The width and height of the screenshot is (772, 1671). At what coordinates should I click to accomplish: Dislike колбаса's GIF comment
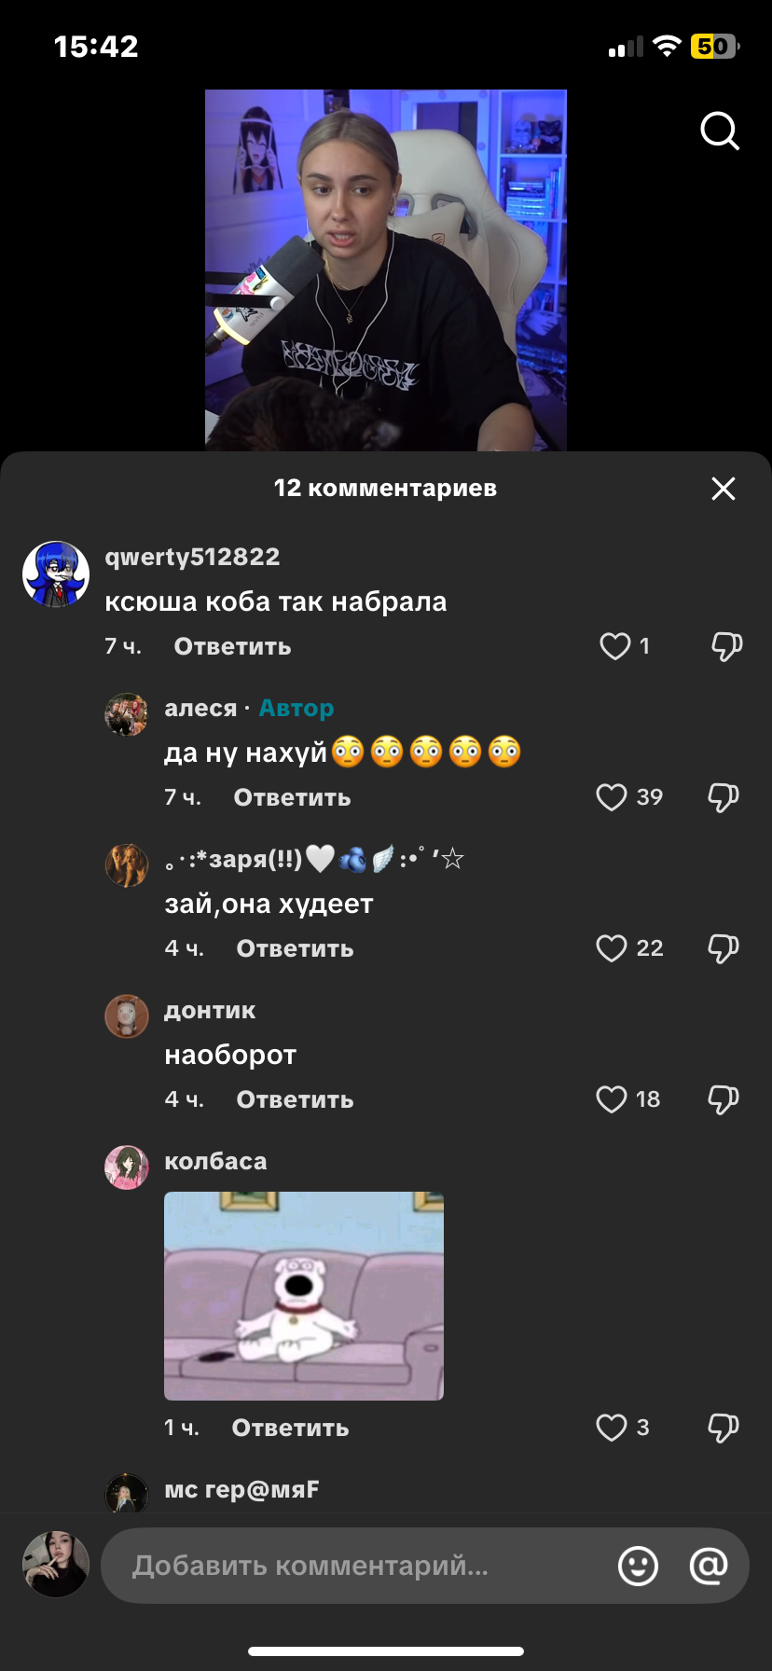point(724,1428)
